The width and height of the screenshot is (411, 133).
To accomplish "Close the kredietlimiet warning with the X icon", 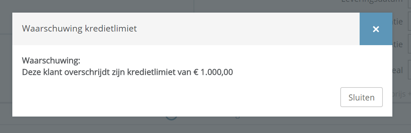I will point(376,29).
